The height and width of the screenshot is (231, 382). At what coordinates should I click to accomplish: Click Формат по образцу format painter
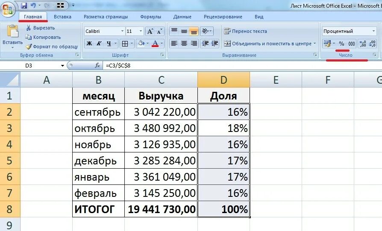click(52, 47)
